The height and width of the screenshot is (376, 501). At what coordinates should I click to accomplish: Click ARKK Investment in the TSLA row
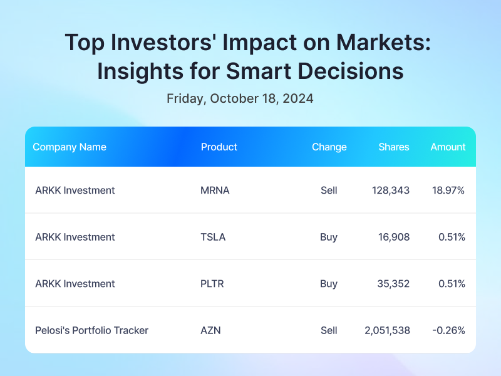[x=75, y=237]
